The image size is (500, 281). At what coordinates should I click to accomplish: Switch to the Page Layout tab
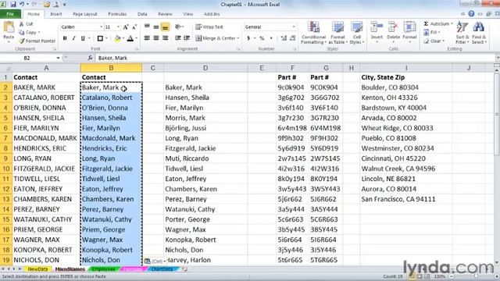point(85,14)
